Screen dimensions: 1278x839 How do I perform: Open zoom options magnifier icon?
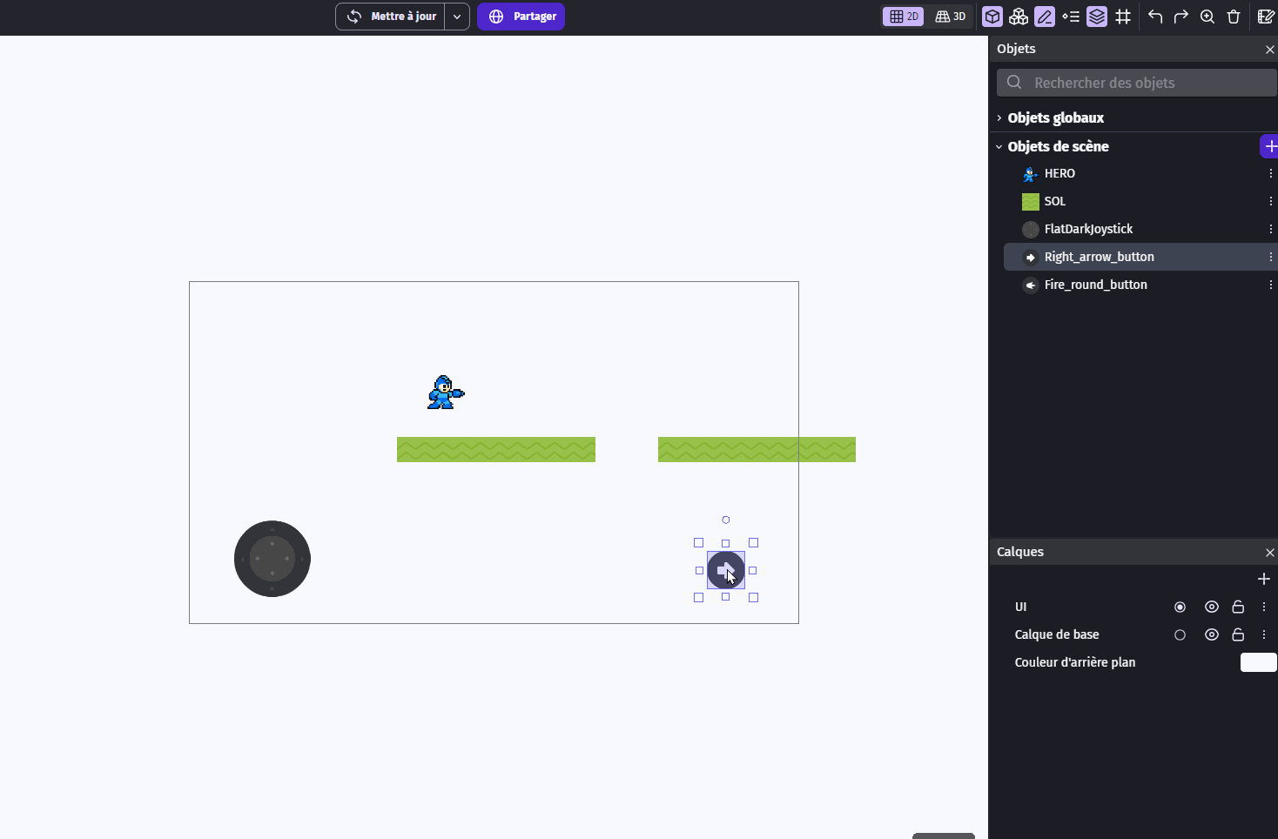coord(1207,17)
